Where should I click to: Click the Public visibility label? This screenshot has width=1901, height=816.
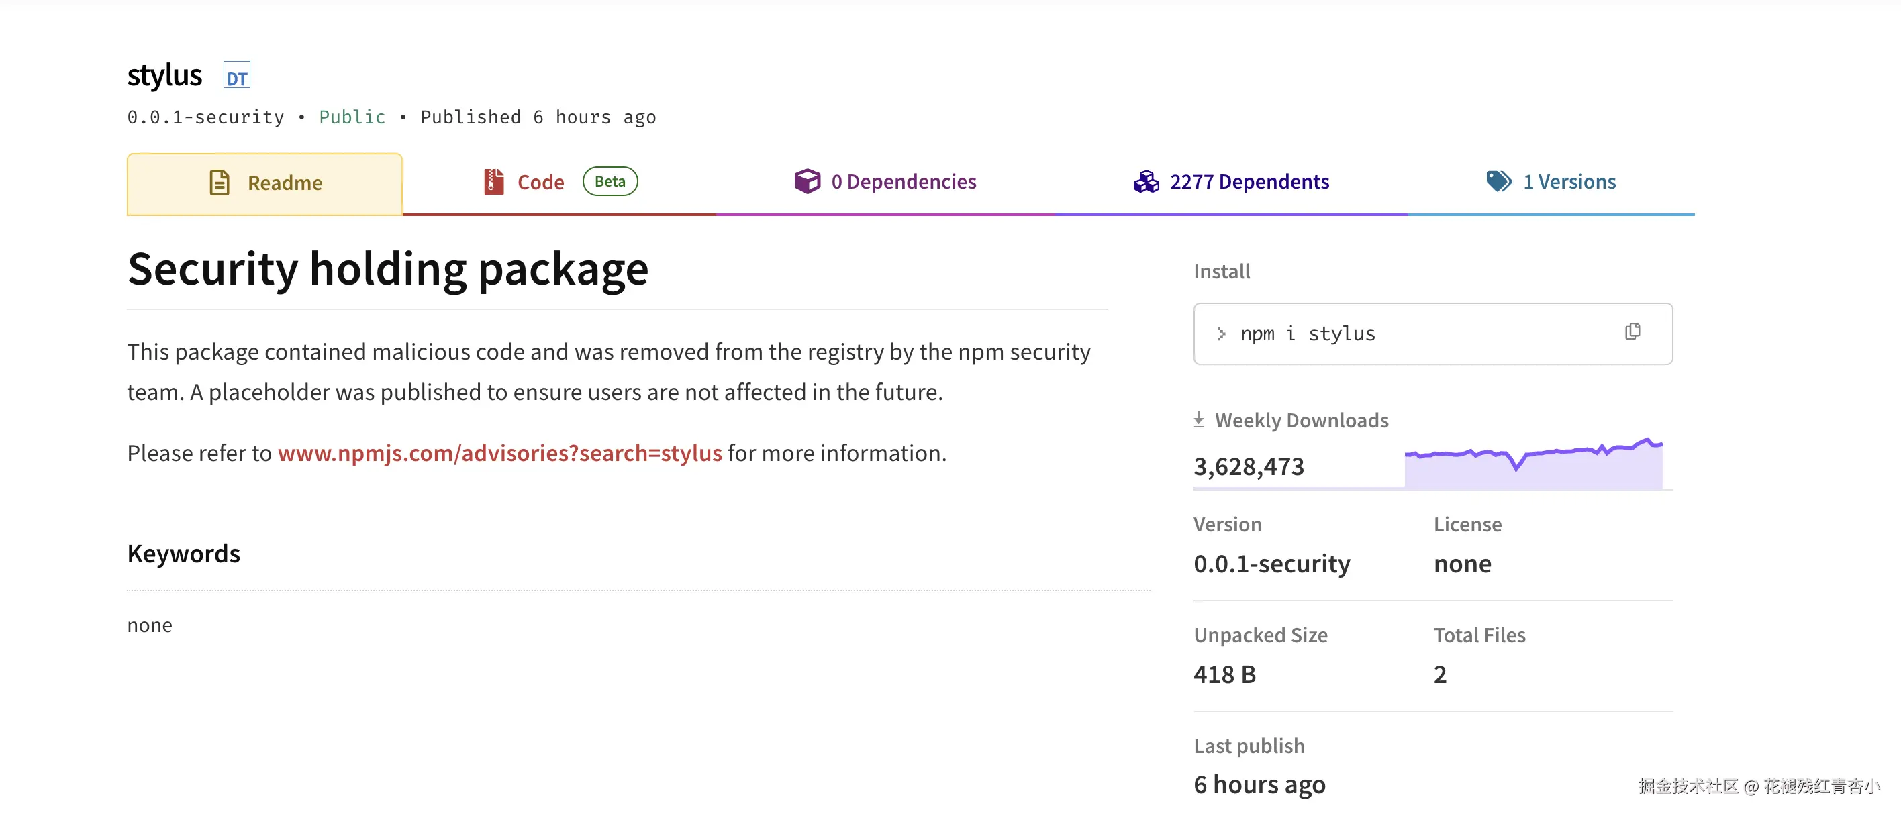coord(352,117)
